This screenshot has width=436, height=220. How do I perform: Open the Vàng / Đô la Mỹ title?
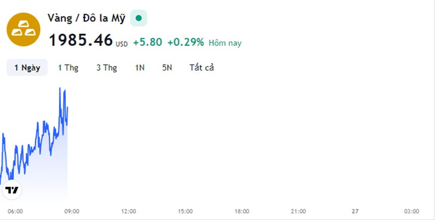87,19
